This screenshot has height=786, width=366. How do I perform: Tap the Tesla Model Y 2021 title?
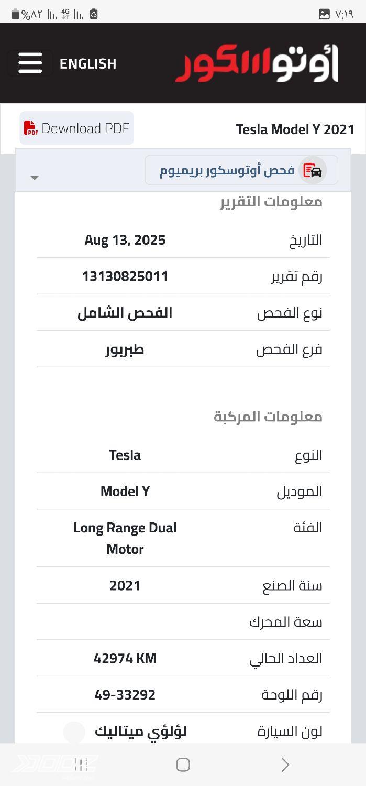[295, 129]
